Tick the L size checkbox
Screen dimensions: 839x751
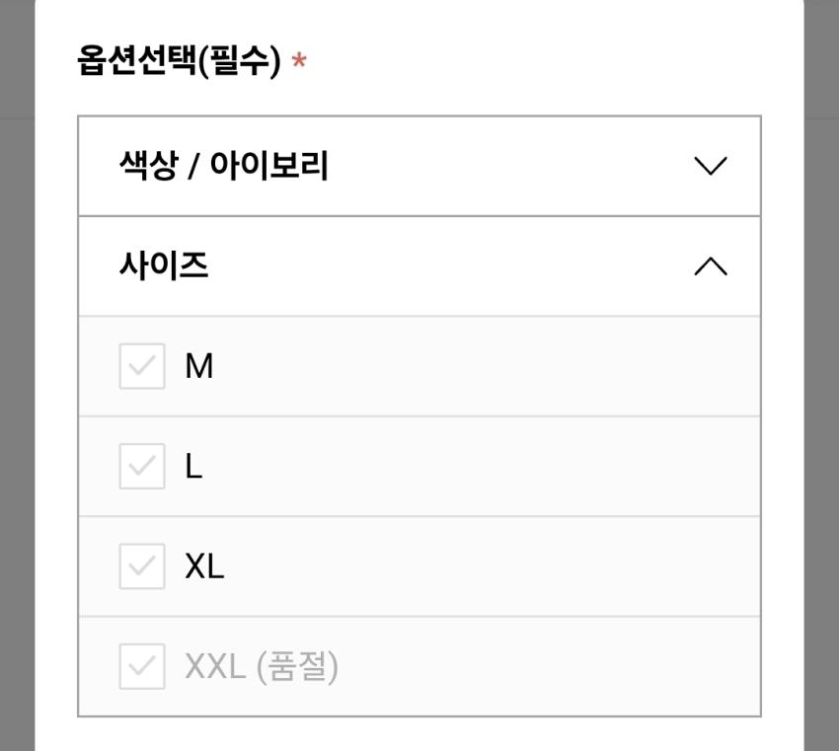click(142, 466)
